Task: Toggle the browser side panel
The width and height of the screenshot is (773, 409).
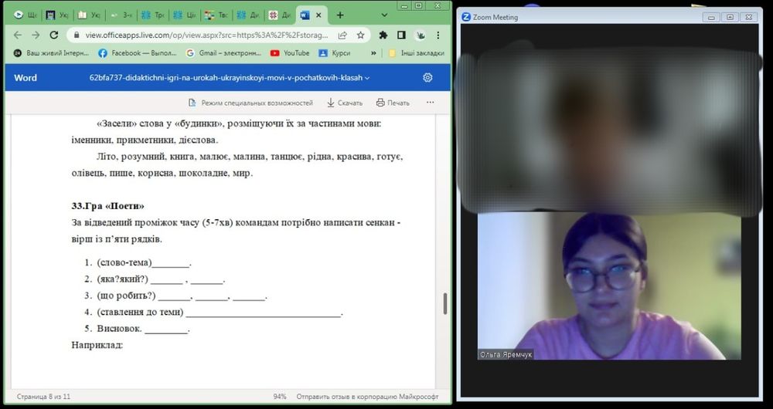Action: [401, 35]
